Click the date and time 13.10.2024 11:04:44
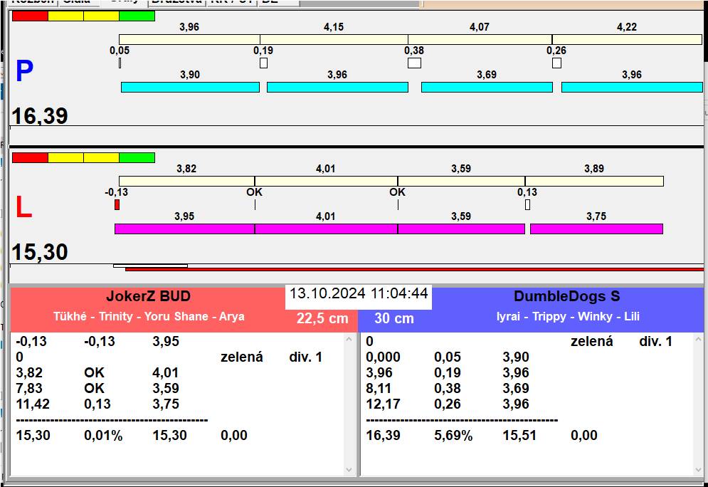This screenshot has height=487, width=708. (x=359, y=293)
